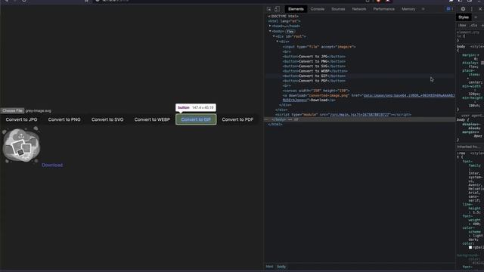
Task: Toggle the .cls class editor button
Action: (474, 26)
